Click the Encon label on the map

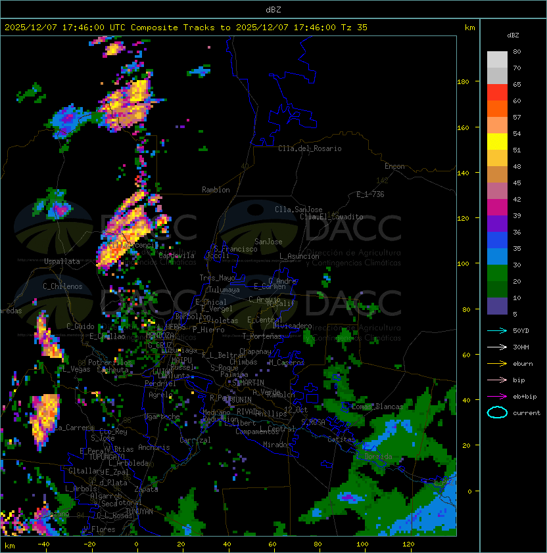tap(394, 166)
